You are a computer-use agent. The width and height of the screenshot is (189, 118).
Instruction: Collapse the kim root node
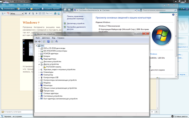36,46
